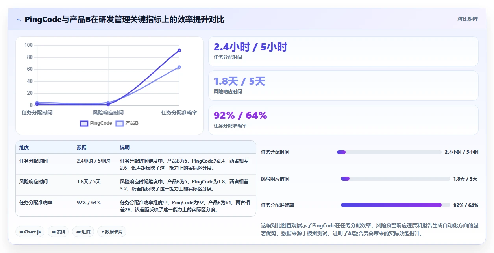The height and width of the screenshot is (253, 494).
Task: Click the 对比矩阵 label in header
Action: [468, 19]
